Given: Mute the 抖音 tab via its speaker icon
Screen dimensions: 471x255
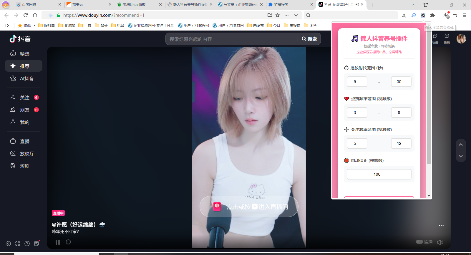Looking at the screenshot, I should coord(357,4).
